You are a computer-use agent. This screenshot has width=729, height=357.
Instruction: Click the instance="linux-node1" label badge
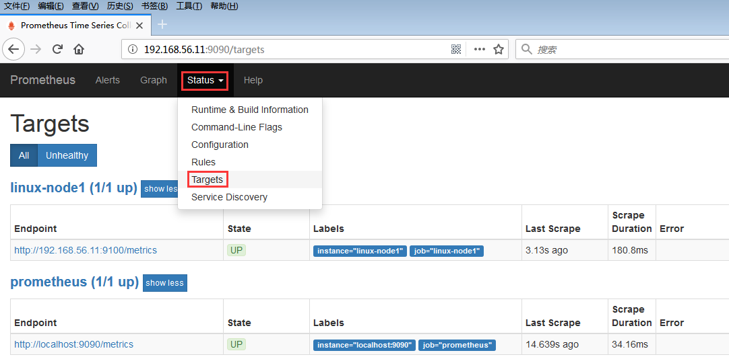point(360,251)
